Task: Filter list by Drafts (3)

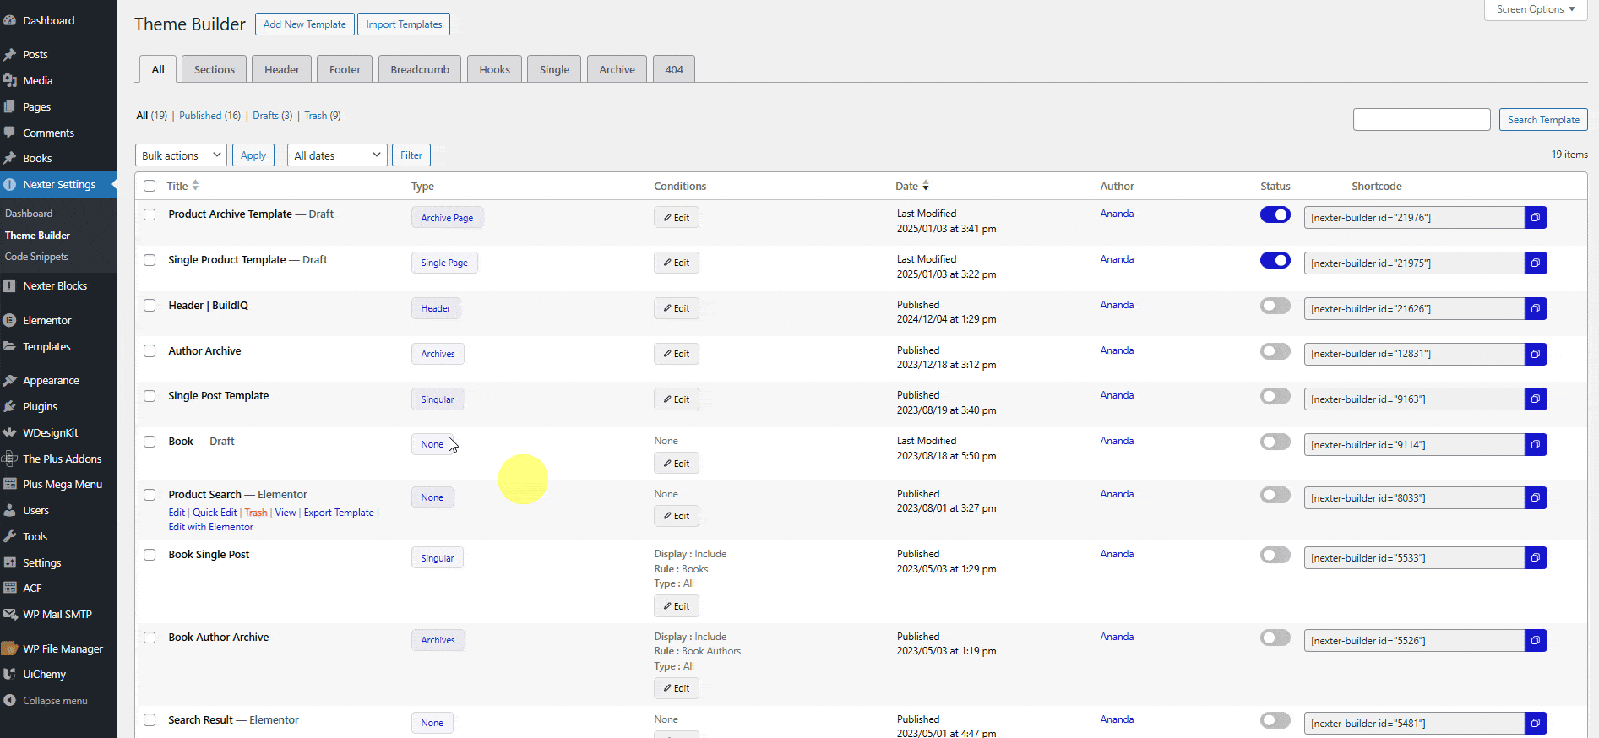Action: 272,116
